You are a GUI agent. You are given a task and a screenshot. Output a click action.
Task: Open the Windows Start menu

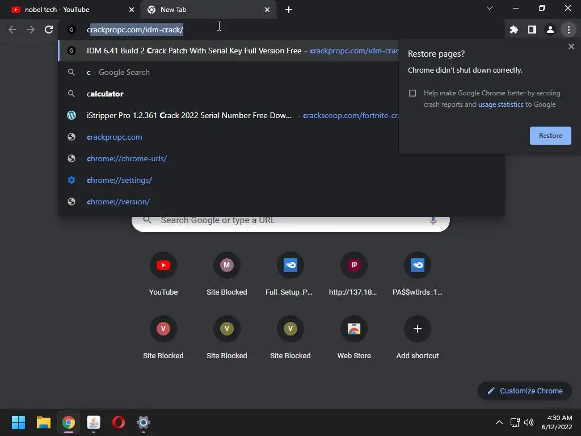coord(18,422)
